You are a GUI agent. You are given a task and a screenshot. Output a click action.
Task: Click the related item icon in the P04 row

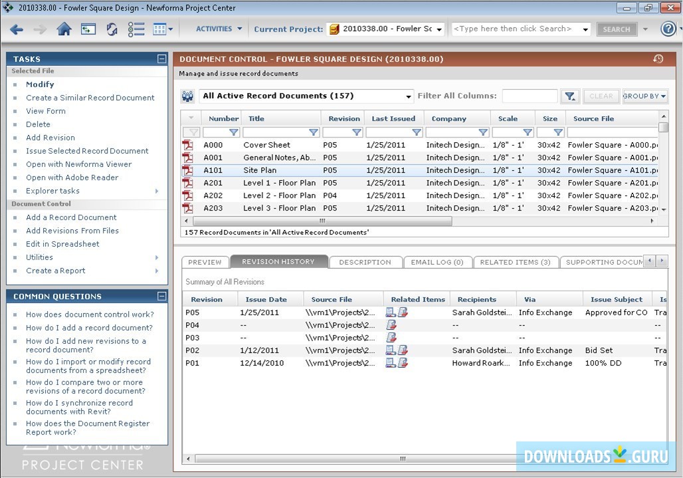392,325
